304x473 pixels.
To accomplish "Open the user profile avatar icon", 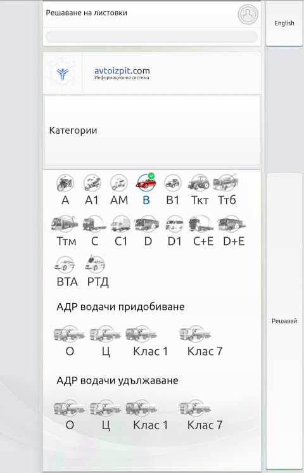I will pyautogui.click(x=248, y=14).
